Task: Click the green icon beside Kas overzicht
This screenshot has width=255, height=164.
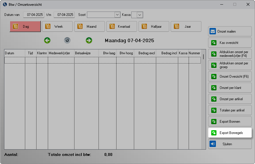Action: point(214,43)
